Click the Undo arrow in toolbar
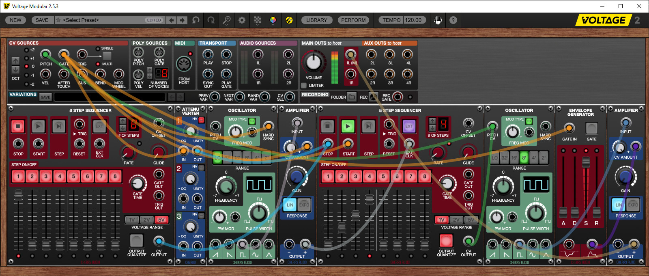Image resolution: width=649 pixels, height=276 pixels. tap(196, 20)
